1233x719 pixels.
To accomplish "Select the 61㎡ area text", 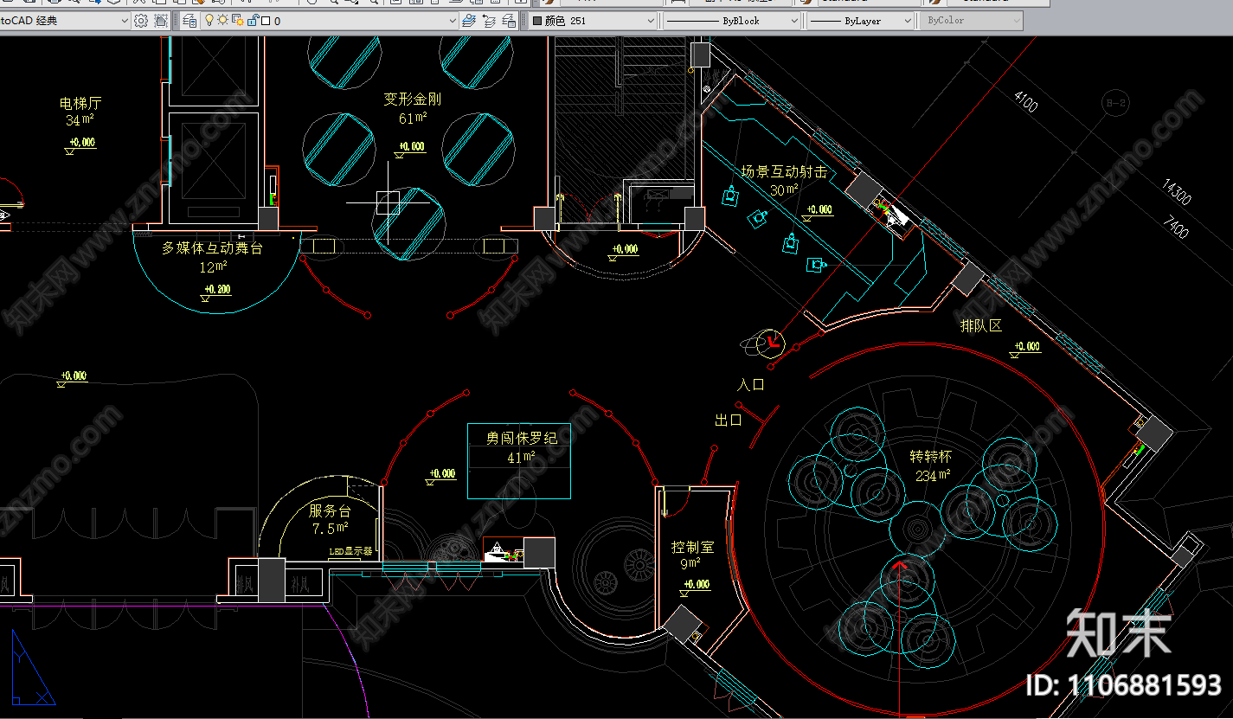I will click(x=413, y=119).
